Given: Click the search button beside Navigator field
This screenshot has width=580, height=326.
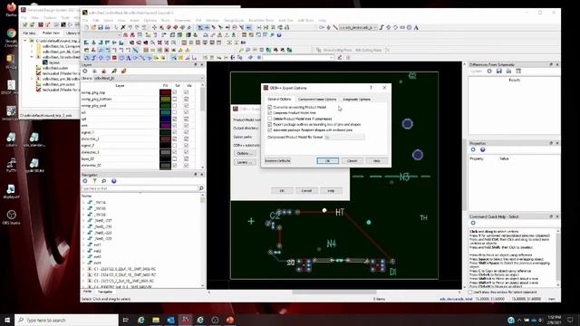Looking at the screenshot, I should (201, 188).
